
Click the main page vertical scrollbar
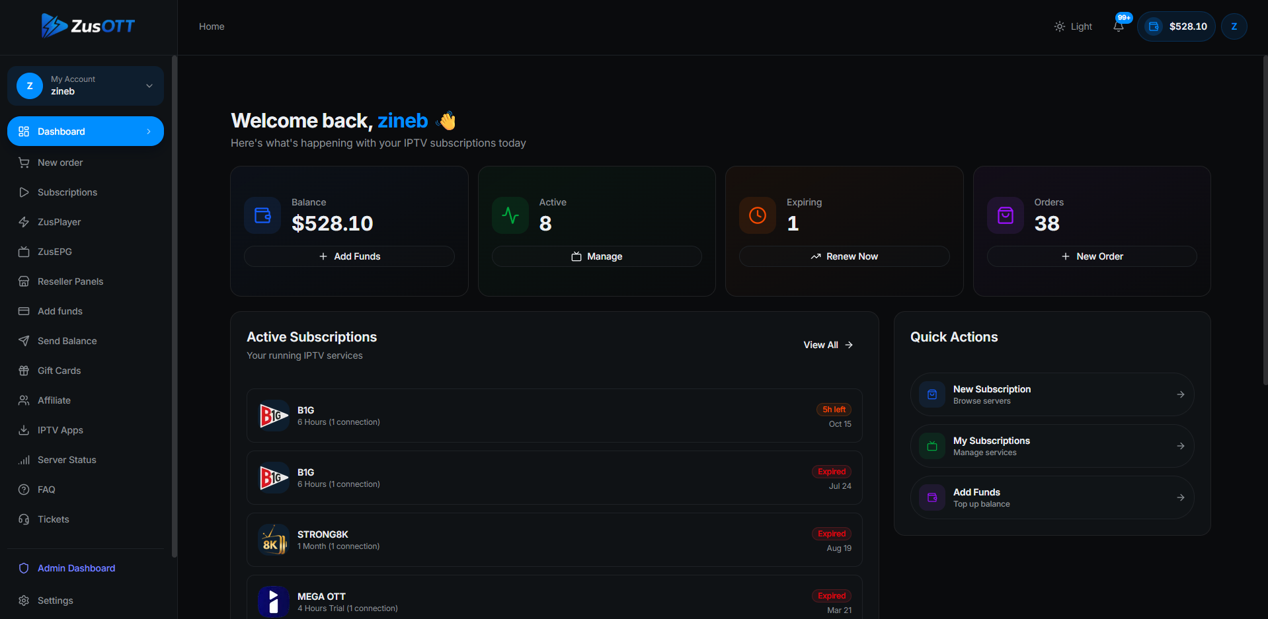pos(1265,220)
